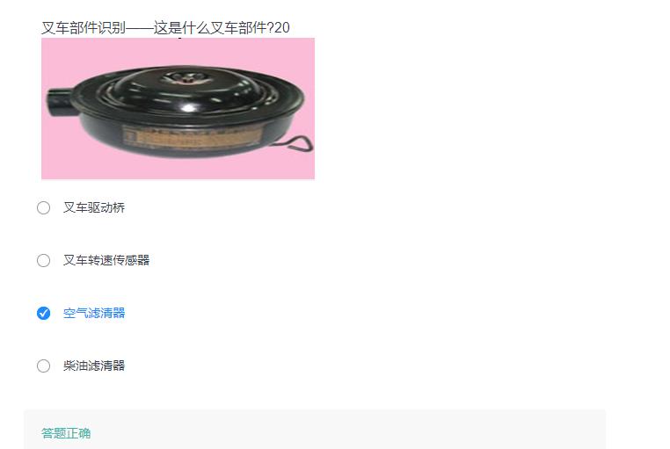This screenshot has width=670, height=449.
Task: Click the 柴油滤清器 option label text
Action: pyautogui.click(x=94, y=366)
